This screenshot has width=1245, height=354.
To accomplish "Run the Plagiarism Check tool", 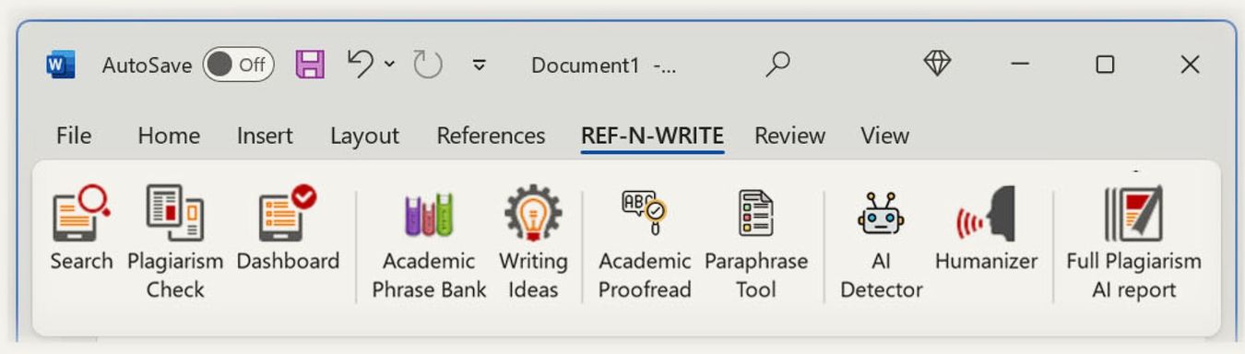I will coord(175,242).
